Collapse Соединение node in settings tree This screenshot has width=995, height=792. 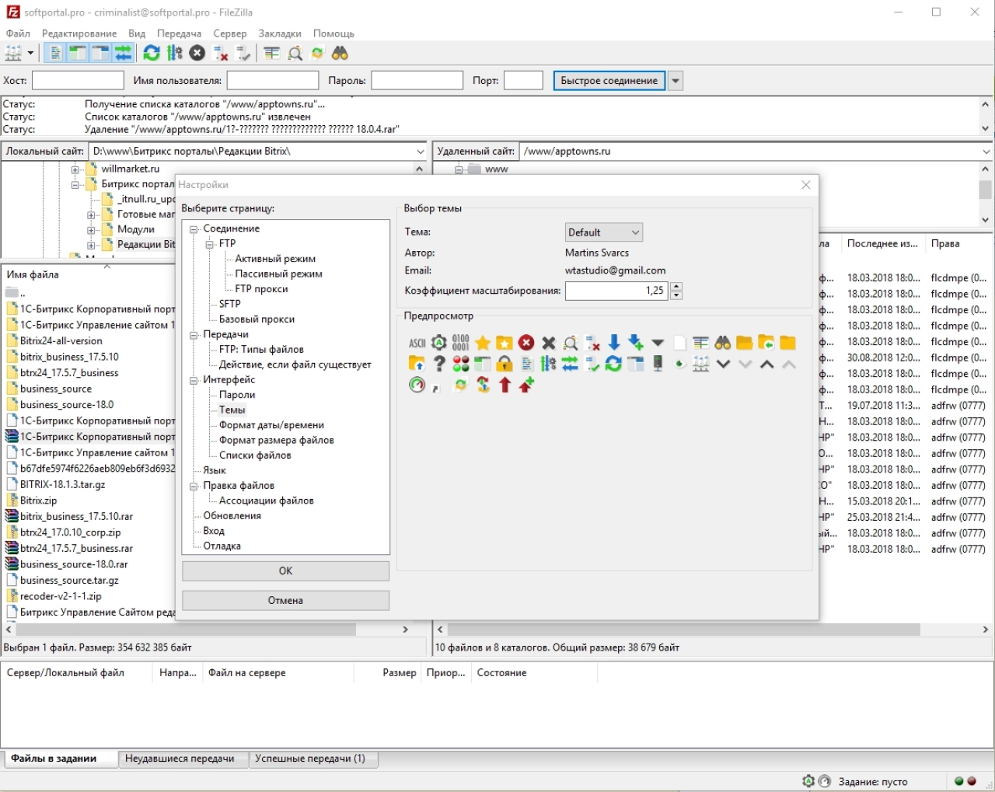tap(194, 229)
